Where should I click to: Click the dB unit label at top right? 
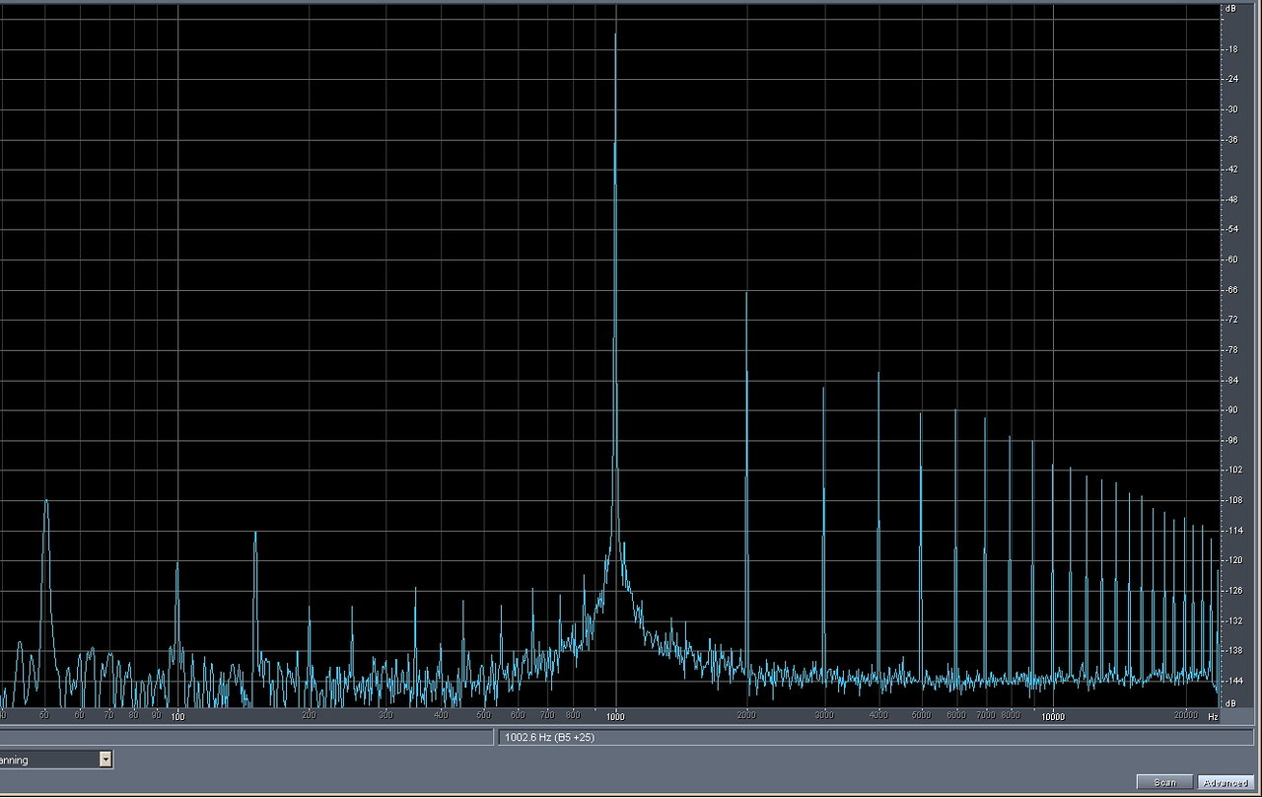(x=1229, y=9)
